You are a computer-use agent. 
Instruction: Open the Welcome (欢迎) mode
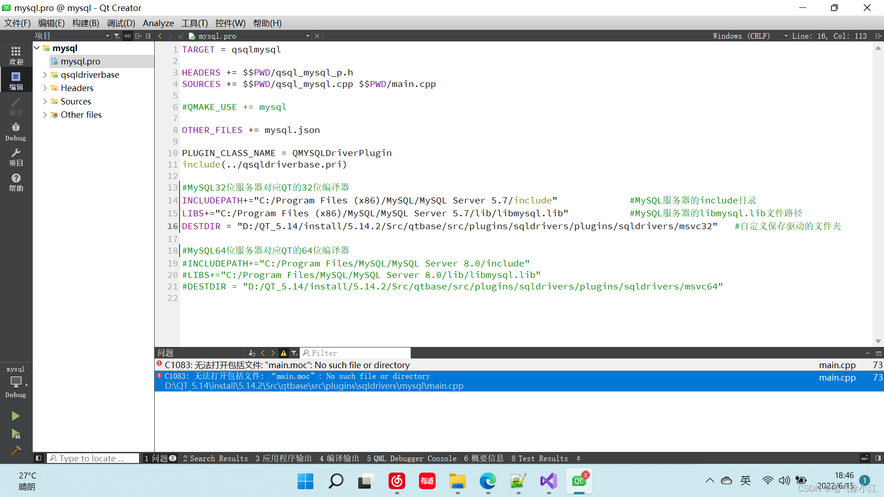click(16, 55)
